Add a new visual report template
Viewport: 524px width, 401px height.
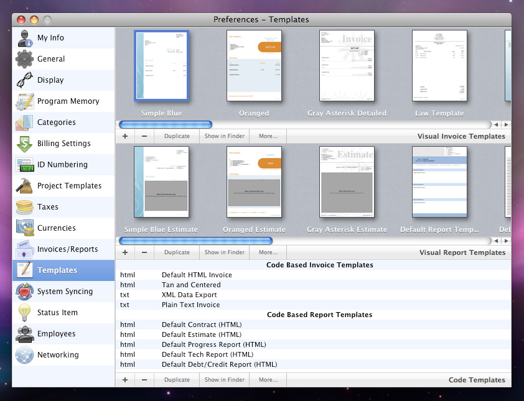[x=125, y=252]
